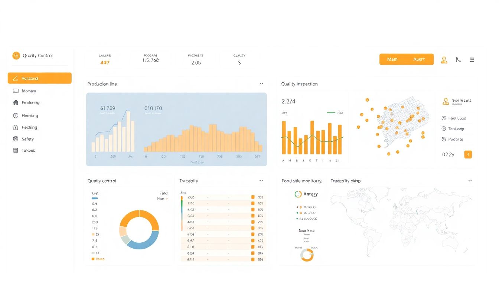Open the user profile icon in header
This screenshot has width=499, height=285.
point(444,60)
